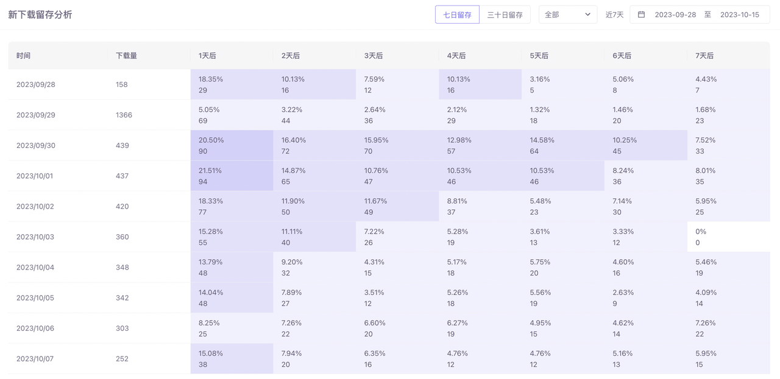Click the 1天后 column header
The image size is (780, 379).
(x=207, y=55)
